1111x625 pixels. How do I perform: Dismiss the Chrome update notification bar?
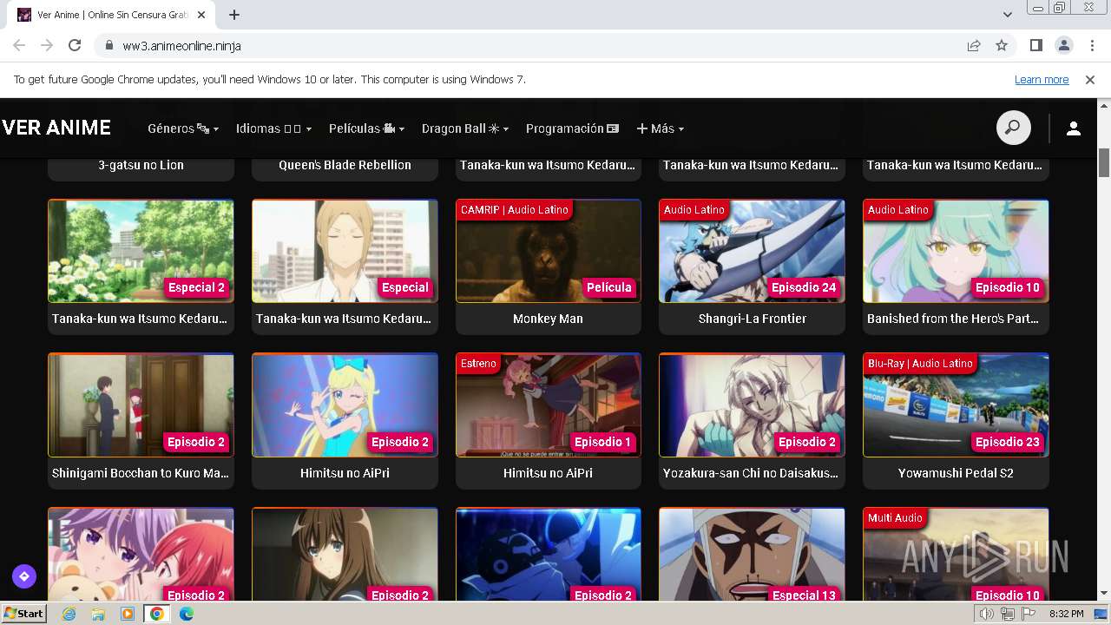[1090, 80]
